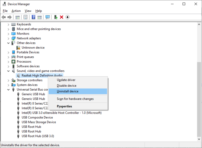
Task: Click the Processors chip icon
Action: coord(13,62)
